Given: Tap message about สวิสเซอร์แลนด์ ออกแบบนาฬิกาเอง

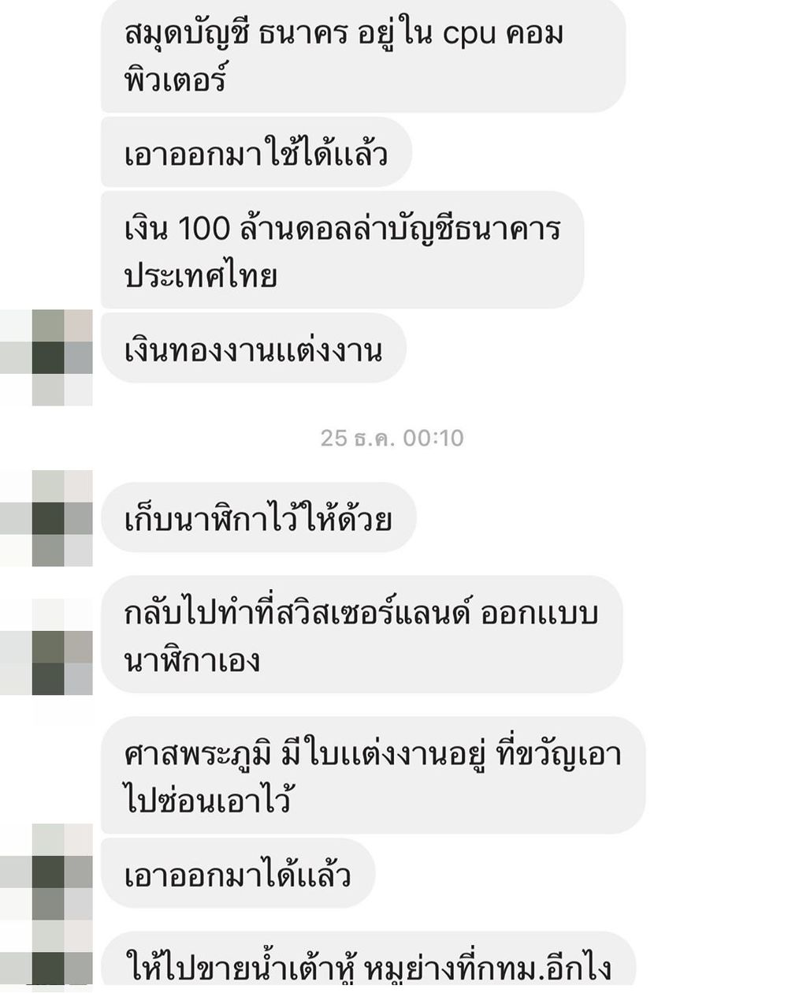Looking at the screenshot, I should tap(362, 635).
